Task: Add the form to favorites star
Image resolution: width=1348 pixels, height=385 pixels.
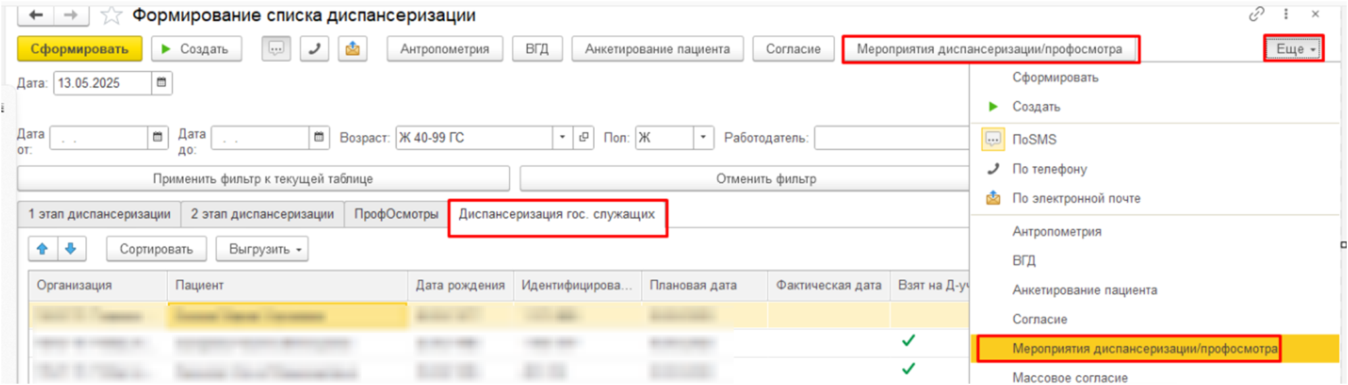Action: click(x=111, y=15)
